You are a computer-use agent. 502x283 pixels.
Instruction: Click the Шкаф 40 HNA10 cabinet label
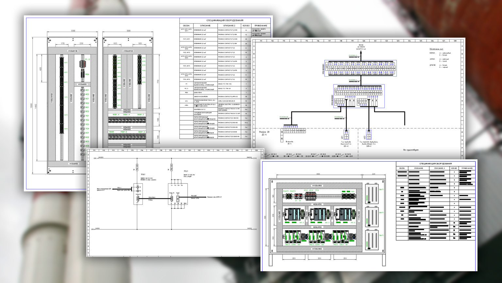[x=361, y=46]
